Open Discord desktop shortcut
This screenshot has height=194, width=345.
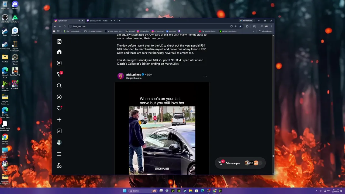click(x=15, y=5)
